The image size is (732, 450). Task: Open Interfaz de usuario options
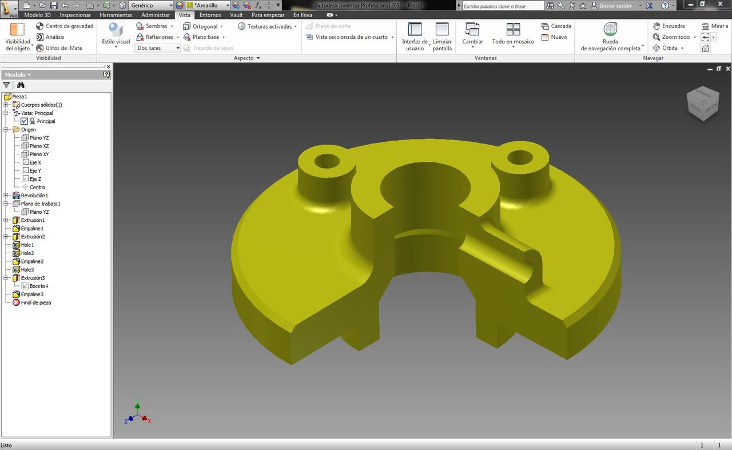[x=415, y=37]
